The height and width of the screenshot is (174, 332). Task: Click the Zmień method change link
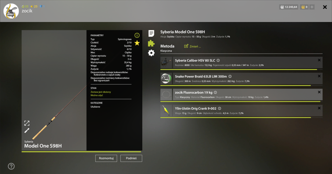(x=193, y=46)
